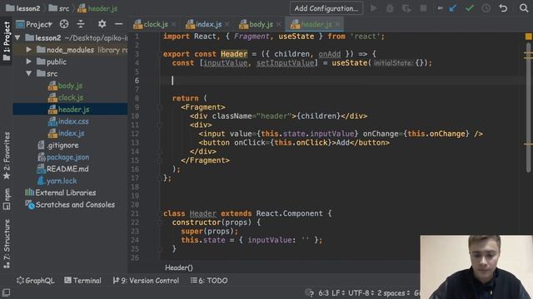The image size is (533, 299).
Task: Open Project panel settings gear
Action: coord(102,24)
